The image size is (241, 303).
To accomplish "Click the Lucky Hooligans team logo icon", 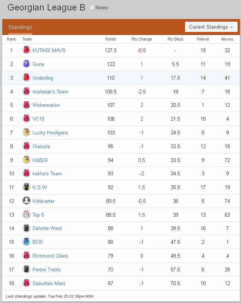I will point(26,133).
